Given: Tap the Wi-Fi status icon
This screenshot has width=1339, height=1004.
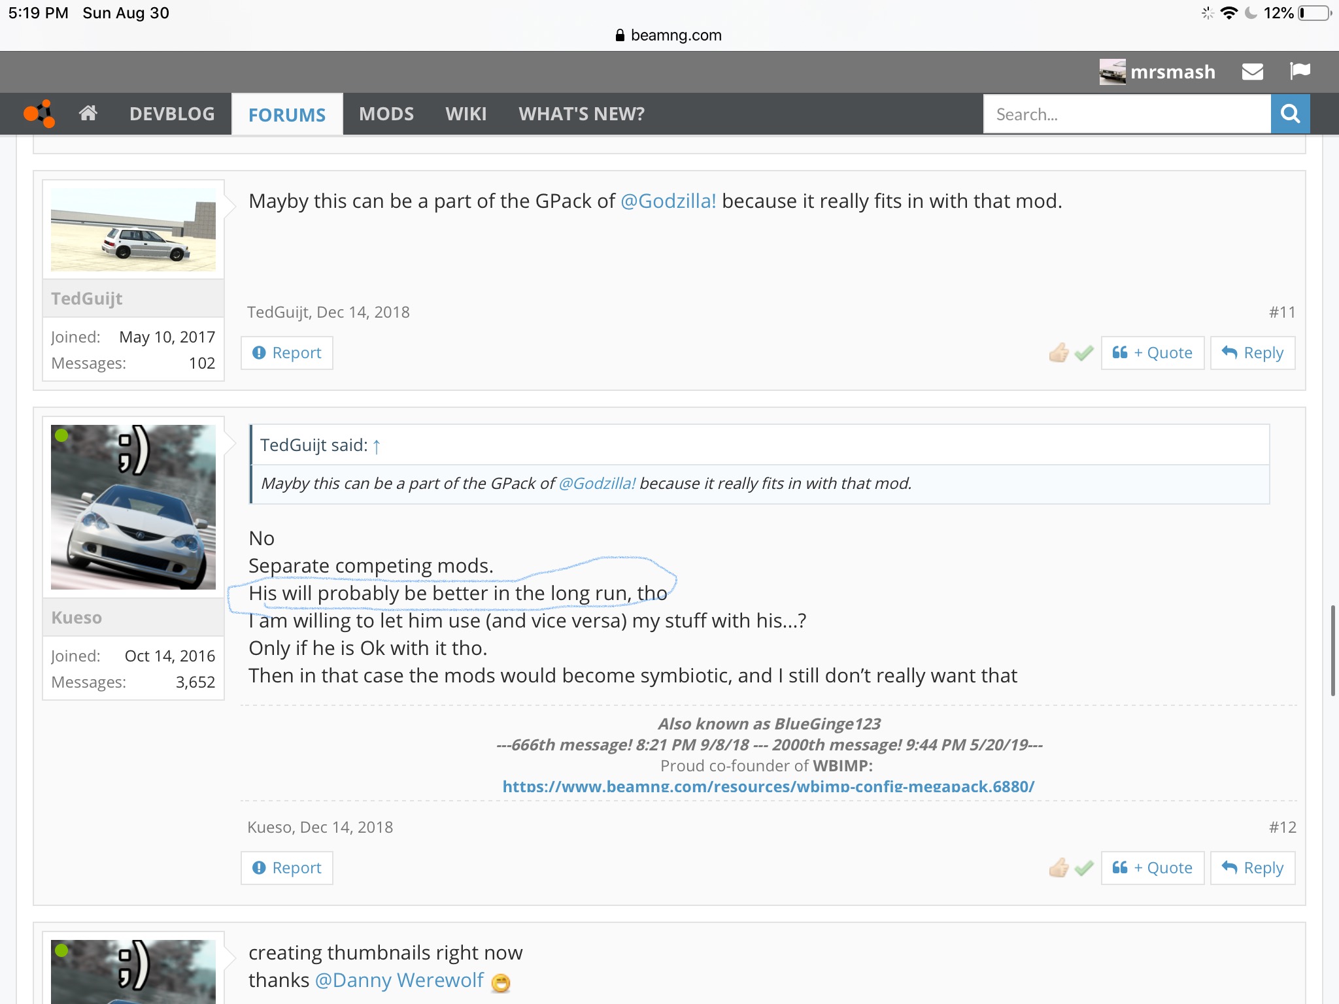Looking at the screenshot, I should pos(1229,13).
